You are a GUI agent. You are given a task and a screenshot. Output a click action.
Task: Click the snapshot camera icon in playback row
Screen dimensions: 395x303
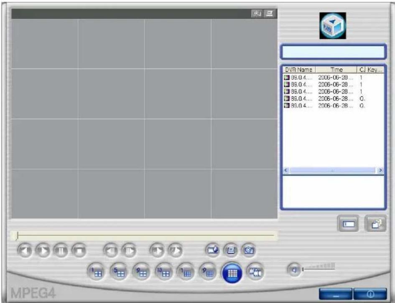pyautogui.click(x=249, y=250)
